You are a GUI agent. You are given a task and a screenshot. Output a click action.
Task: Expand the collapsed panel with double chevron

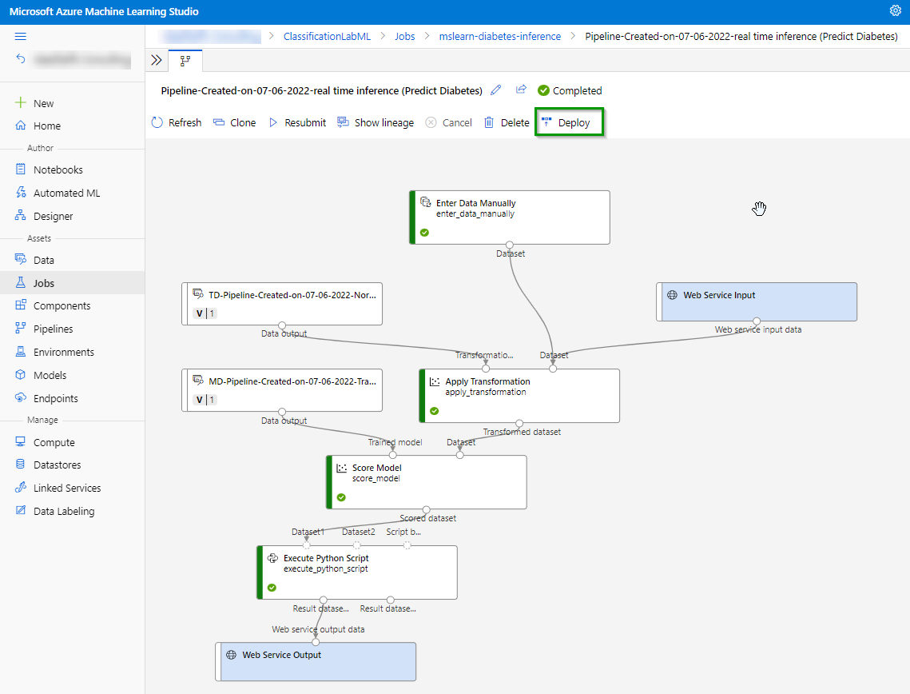[x=157, y=60]
